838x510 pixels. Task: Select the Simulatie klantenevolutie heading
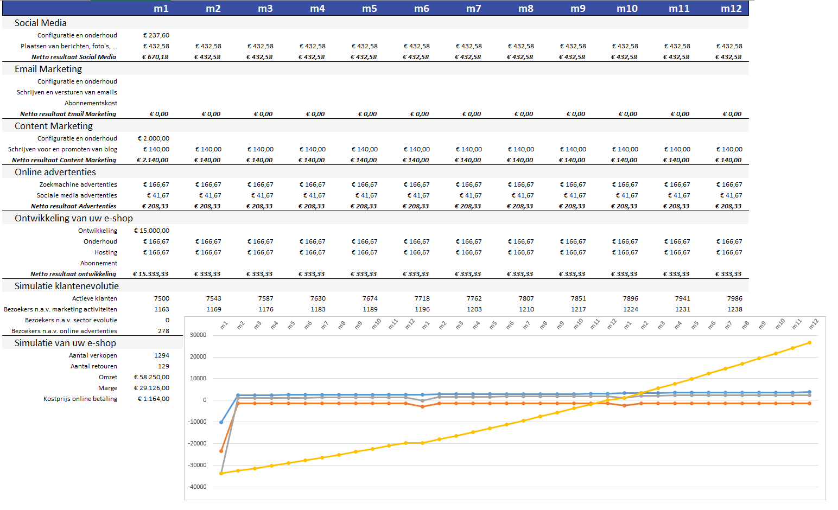click(67, 286)
